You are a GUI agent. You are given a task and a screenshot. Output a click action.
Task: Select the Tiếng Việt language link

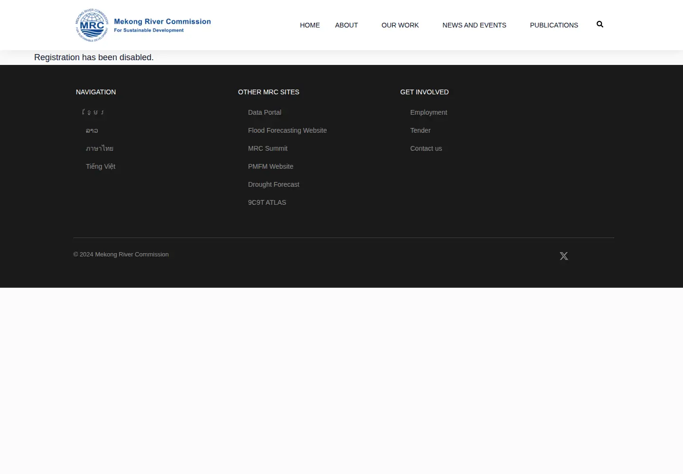[101, 166]
